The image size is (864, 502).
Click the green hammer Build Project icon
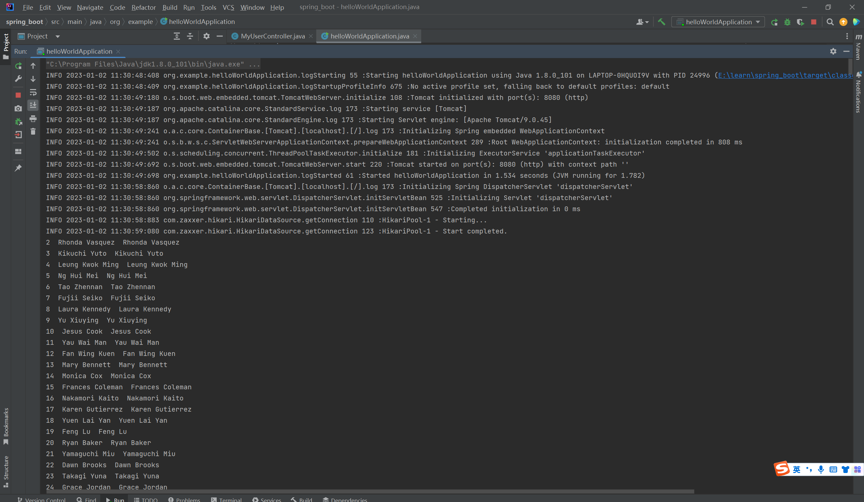coord(661,22)
